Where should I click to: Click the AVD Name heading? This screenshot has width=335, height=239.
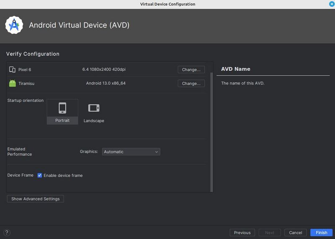tap(236, 69)
